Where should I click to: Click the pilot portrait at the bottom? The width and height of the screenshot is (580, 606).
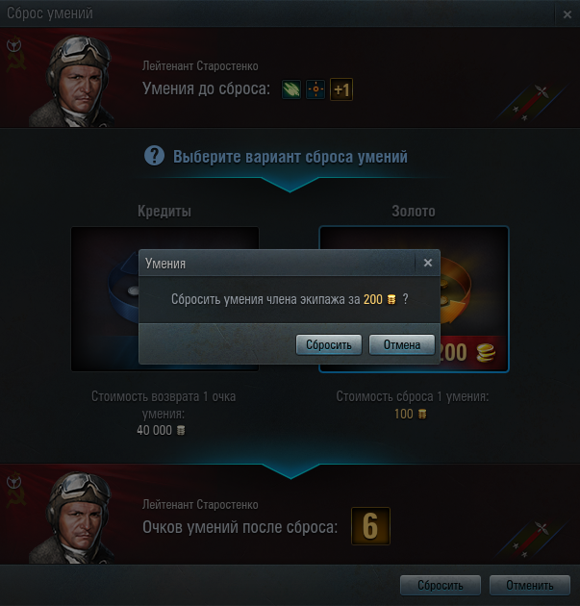(73, 518)
